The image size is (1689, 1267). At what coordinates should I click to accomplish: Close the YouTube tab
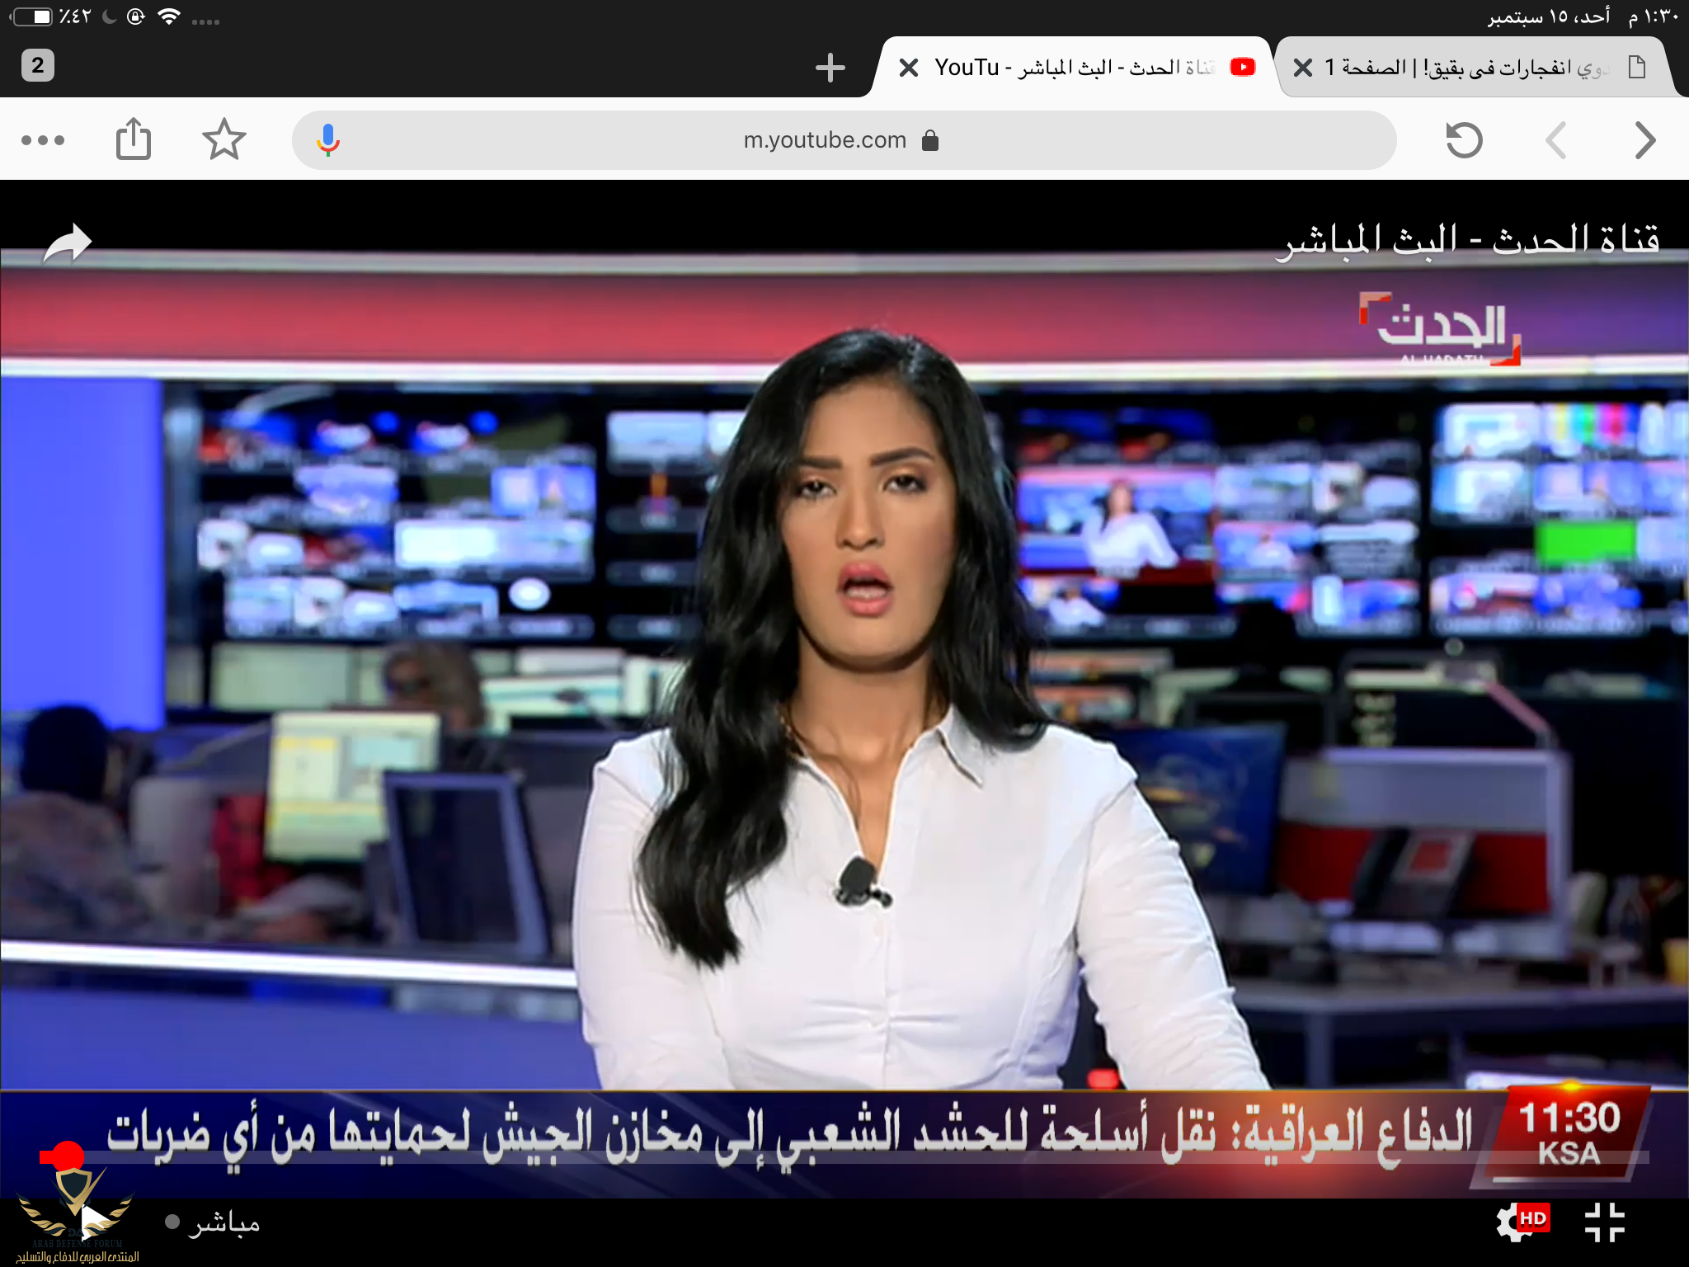909,68
